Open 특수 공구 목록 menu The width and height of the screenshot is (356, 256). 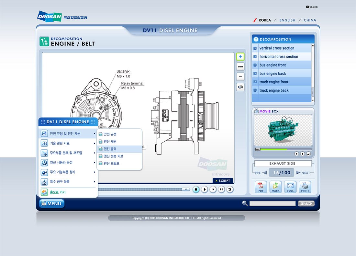(68, 181)
